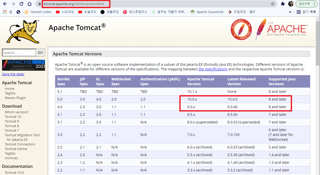Screen dimensions: 320x175
Task: Select the 9.0.46 latest version cell
Action: [232, 107]
